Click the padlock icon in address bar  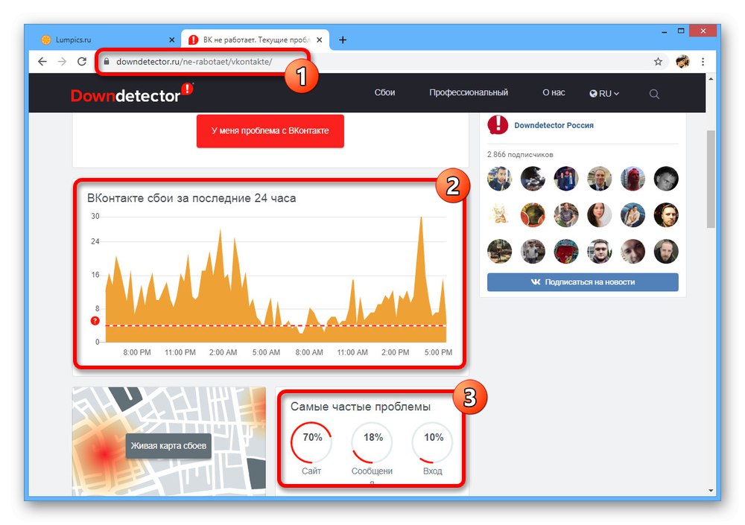107,61
